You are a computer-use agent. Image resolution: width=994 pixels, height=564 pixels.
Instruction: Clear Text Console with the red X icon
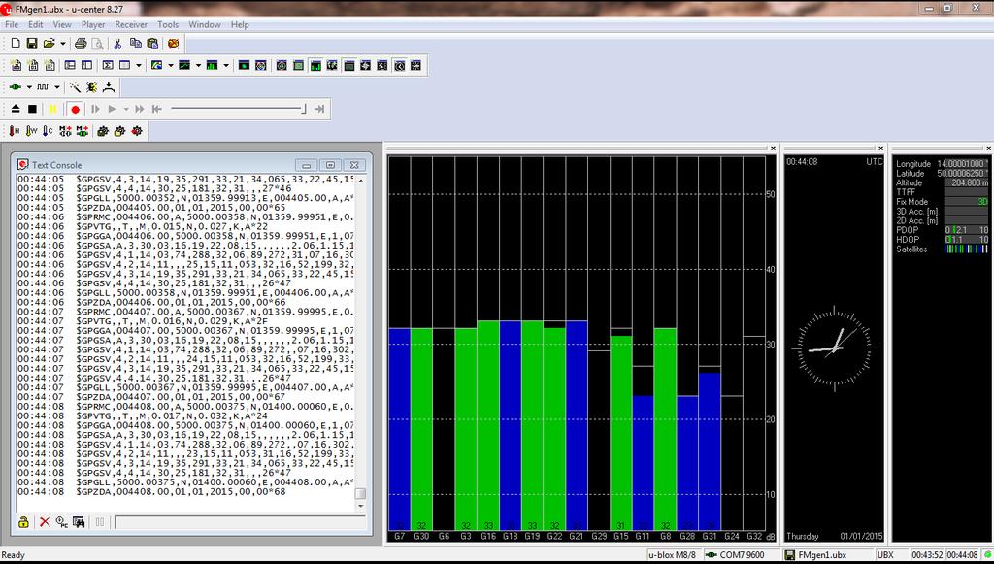pos(45,522)
